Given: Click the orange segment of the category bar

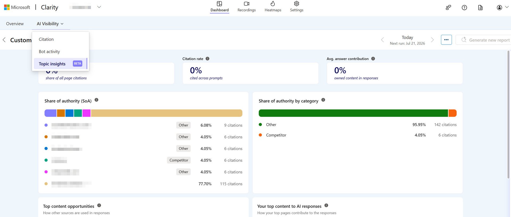Looking at the screenshot, I should coord(452,113).
